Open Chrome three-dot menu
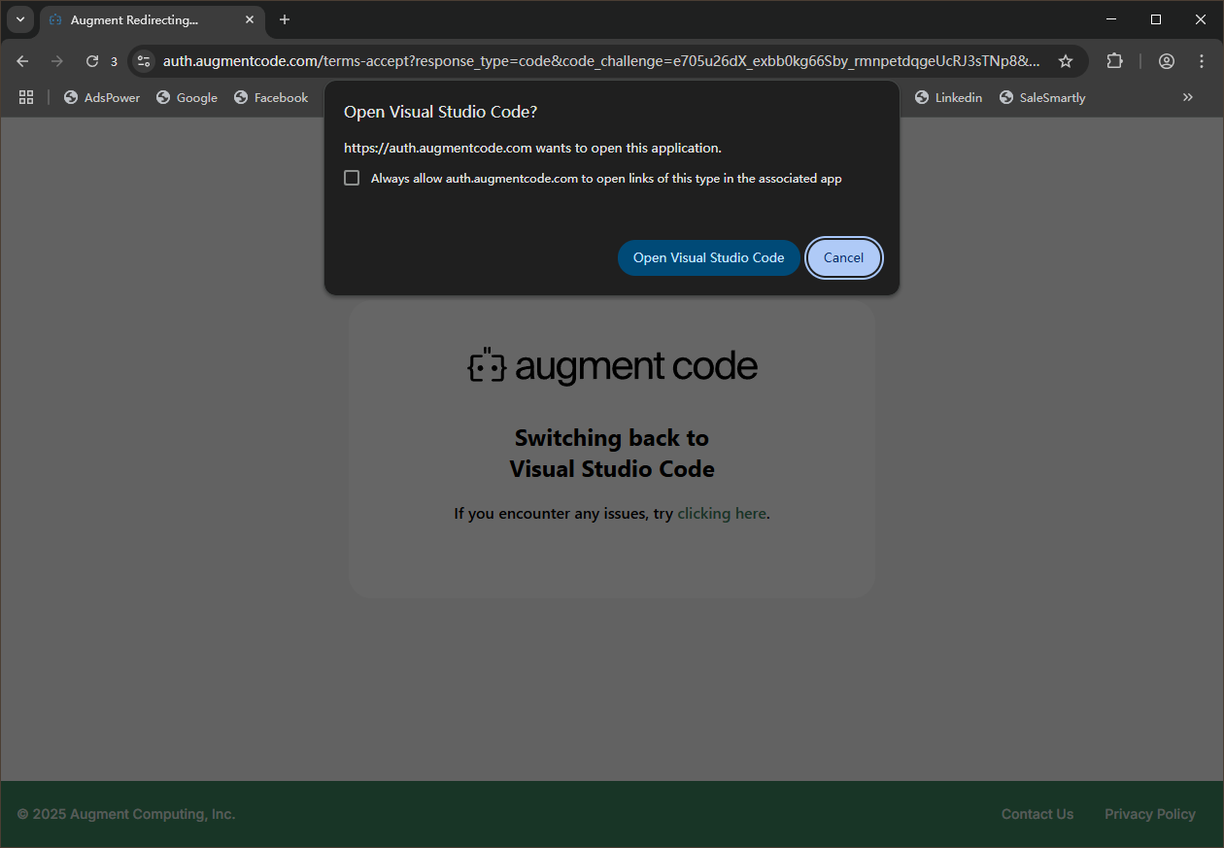1224x848 pixels. coord(1202,61)
